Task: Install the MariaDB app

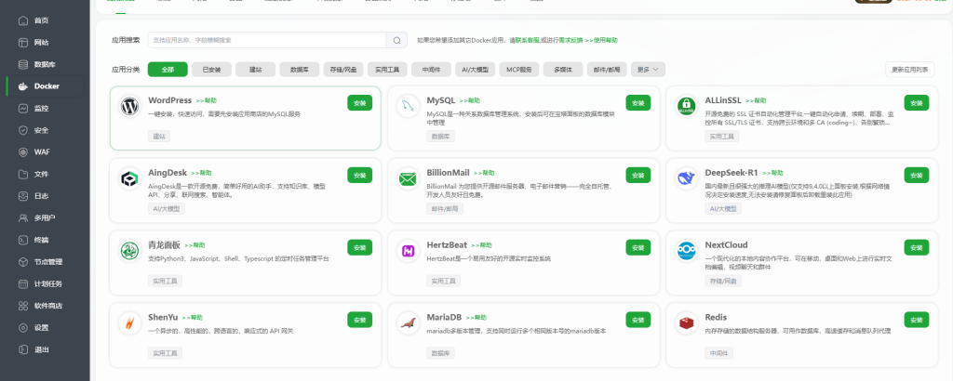Action: [638, 320]
